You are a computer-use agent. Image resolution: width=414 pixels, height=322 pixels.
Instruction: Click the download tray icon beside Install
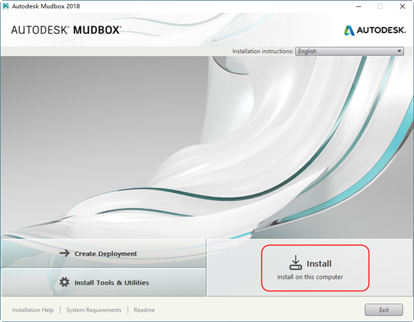[x=295, y=263]
